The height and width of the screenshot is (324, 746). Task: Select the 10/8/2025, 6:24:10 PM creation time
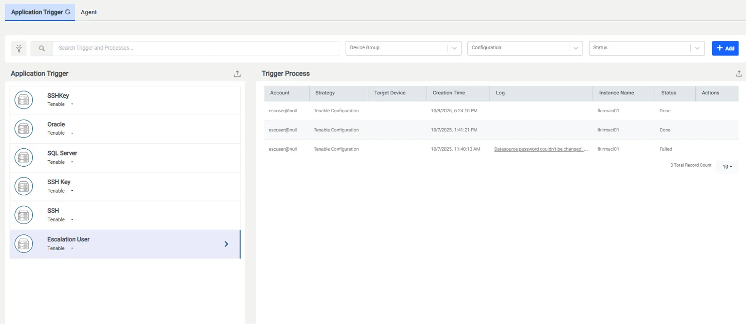pos(454,111)
